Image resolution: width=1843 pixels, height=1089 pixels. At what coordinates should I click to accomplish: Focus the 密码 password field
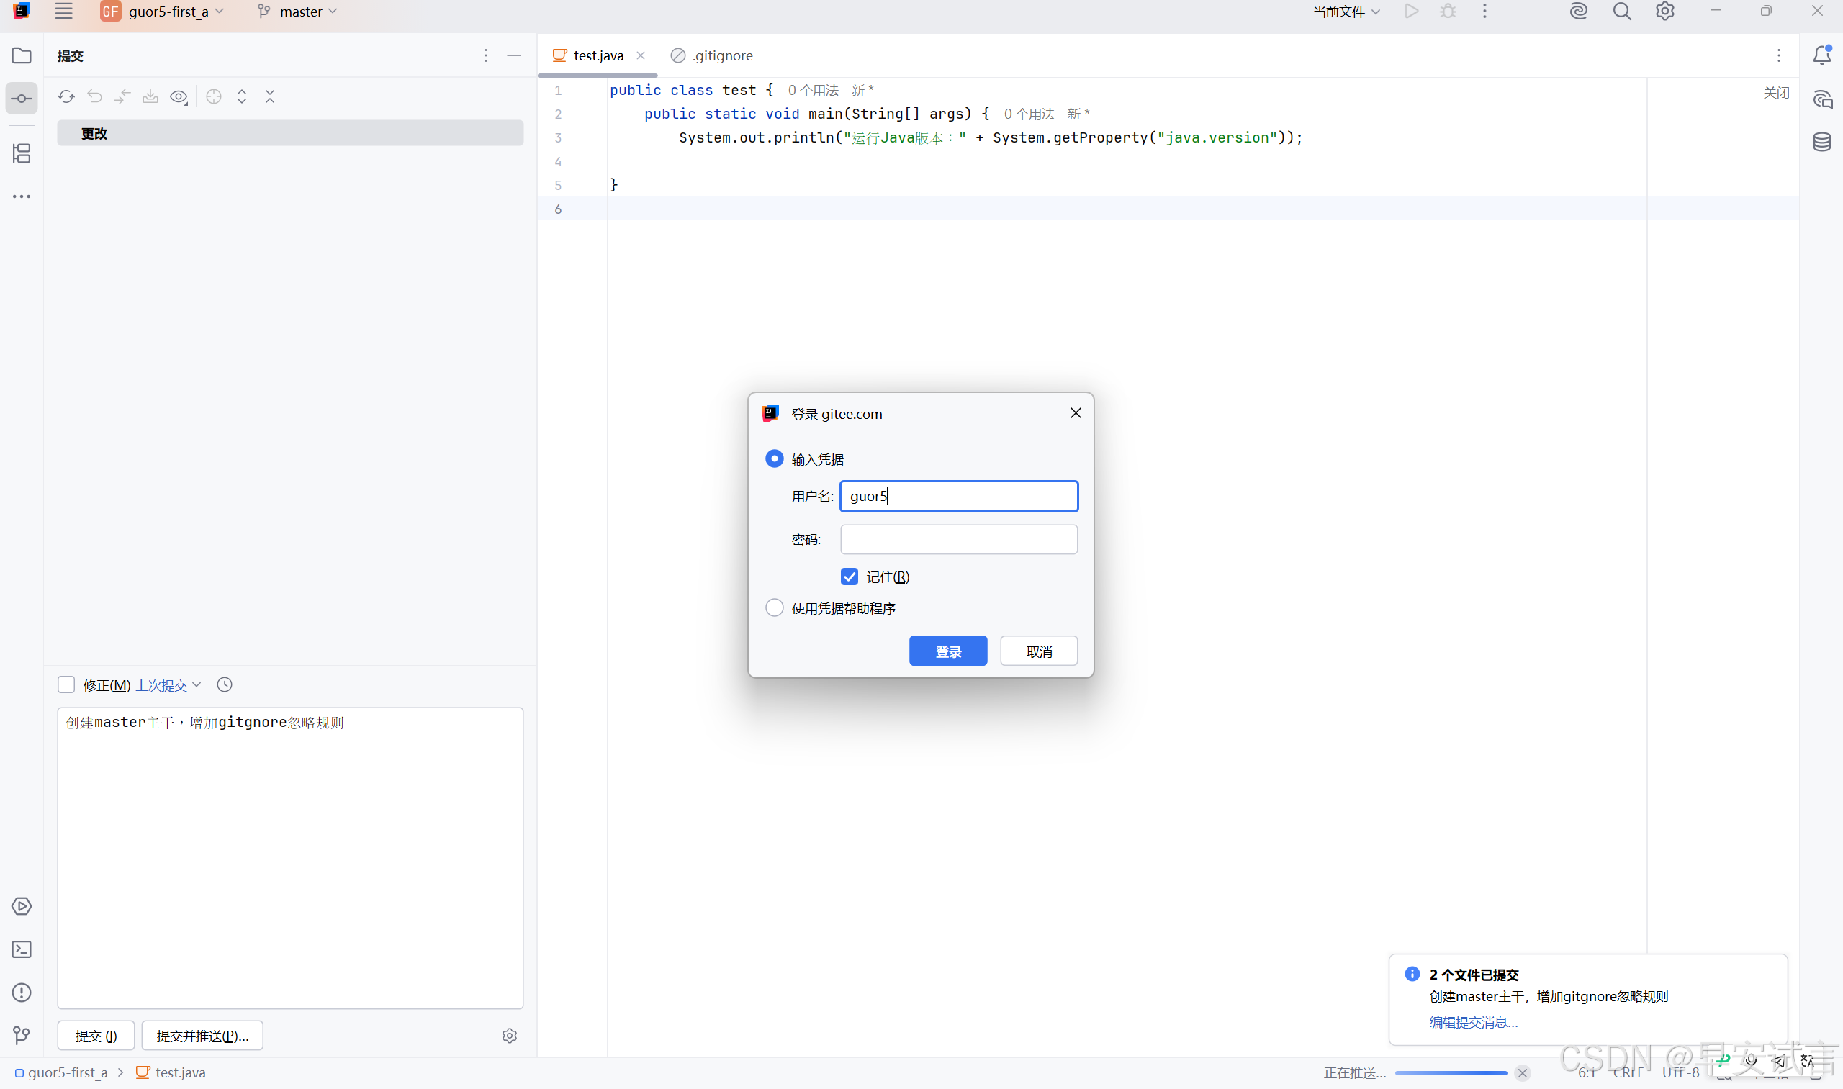point(958,539)
